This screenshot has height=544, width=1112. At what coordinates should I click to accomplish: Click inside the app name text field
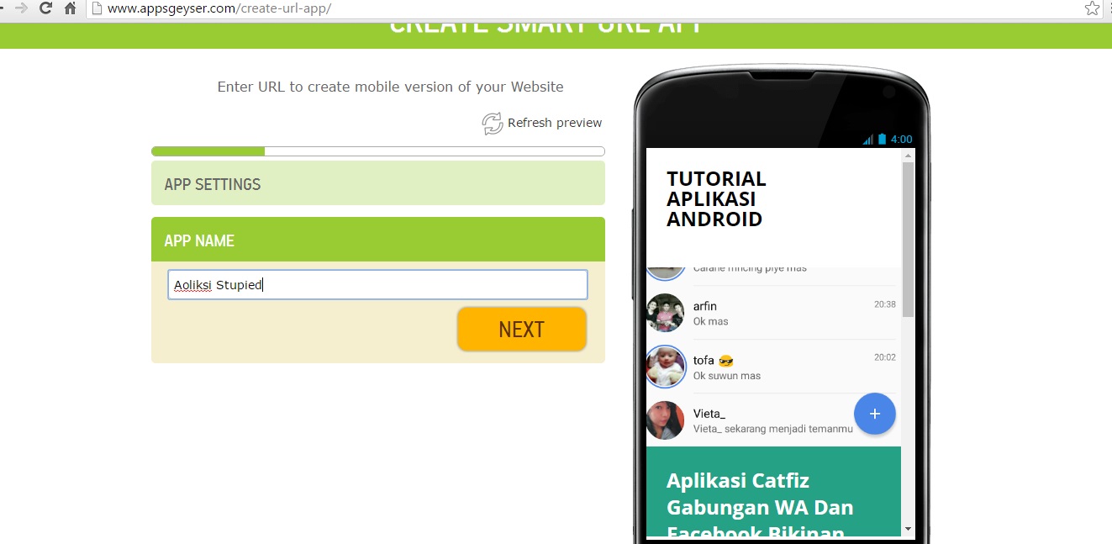pyautogui.click(x=377, y=284)
